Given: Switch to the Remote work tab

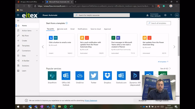Looking at the screenshot, I should pyautogui.click(x=62, y=29).
